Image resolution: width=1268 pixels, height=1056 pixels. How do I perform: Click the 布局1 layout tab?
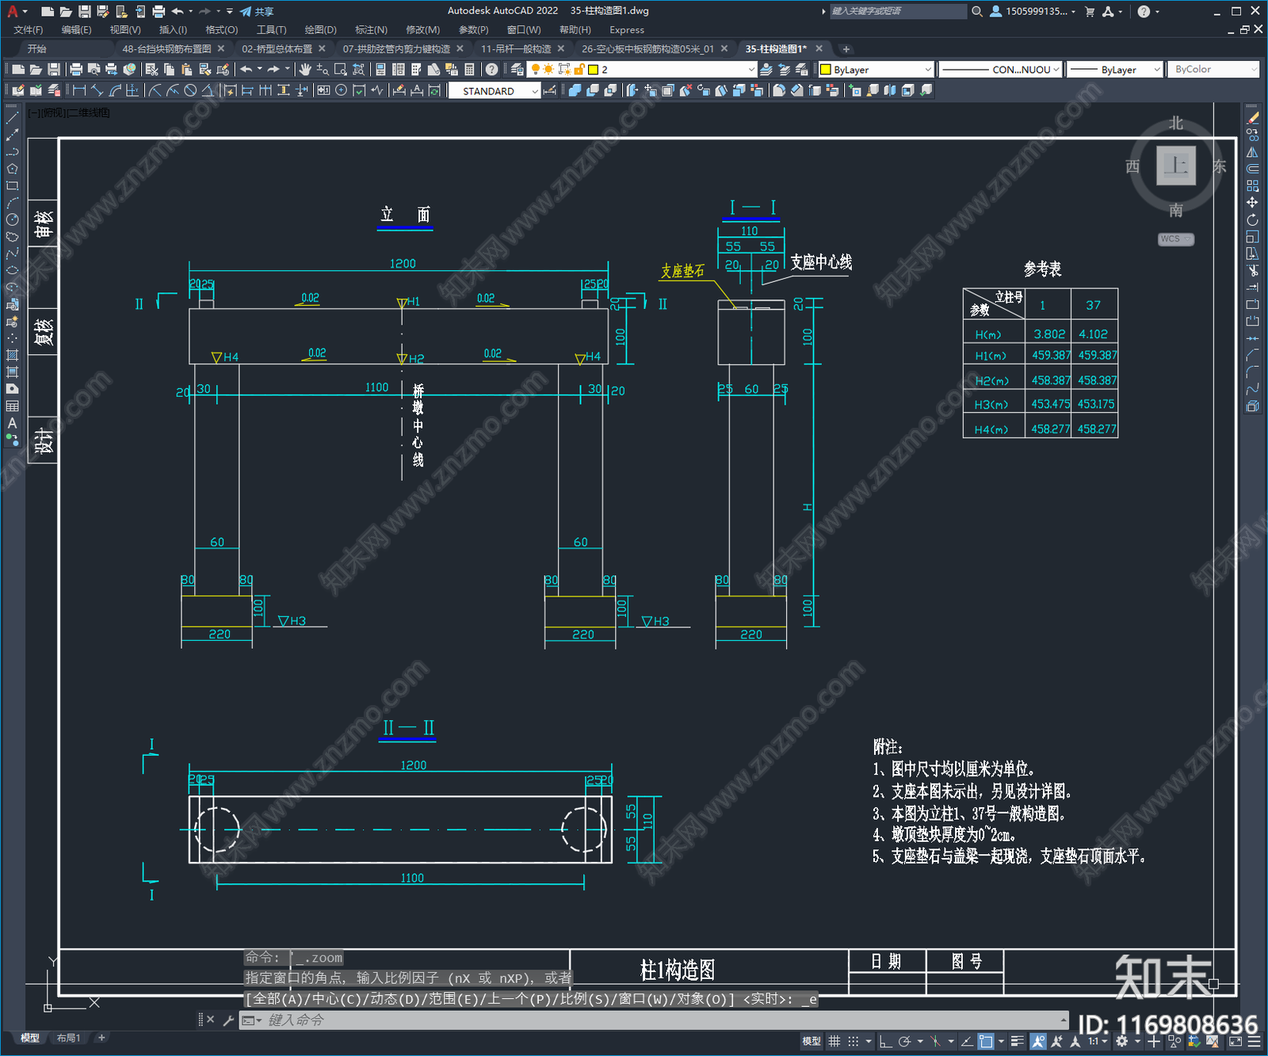[x=69, y=1038]
